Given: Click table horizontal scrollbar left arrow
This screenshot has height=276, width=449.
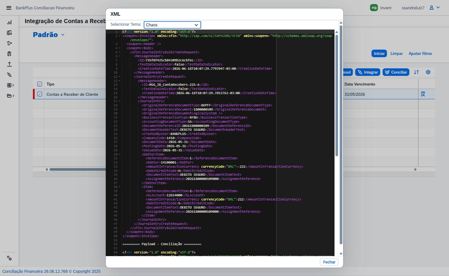Looking at the screenshot, I should click(47, 169).
